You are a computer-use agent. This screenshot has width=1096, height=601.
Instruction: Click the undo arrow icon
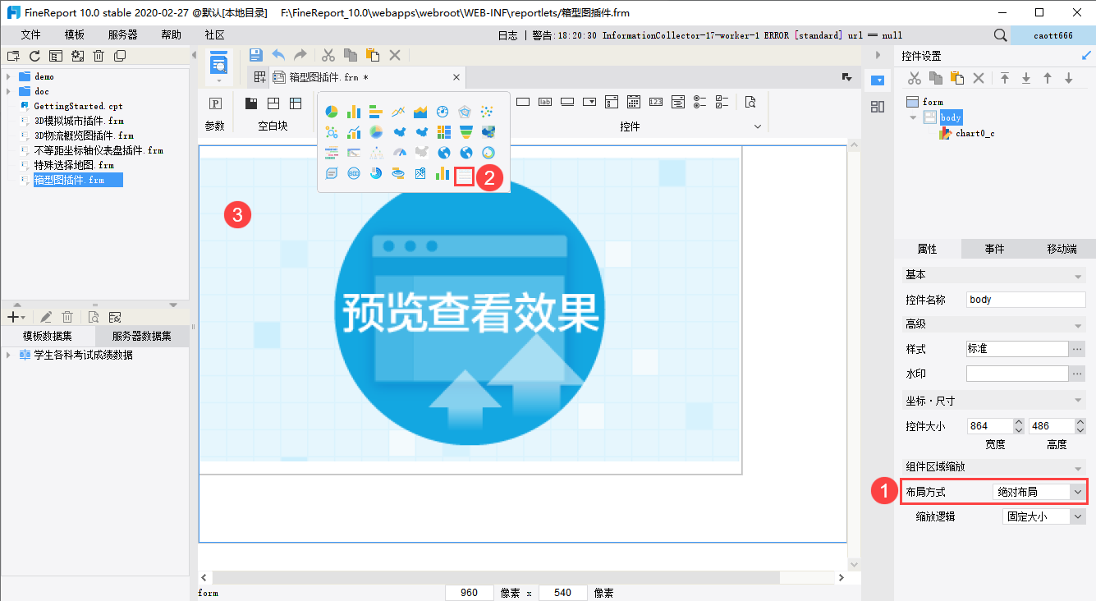(278, 55)
